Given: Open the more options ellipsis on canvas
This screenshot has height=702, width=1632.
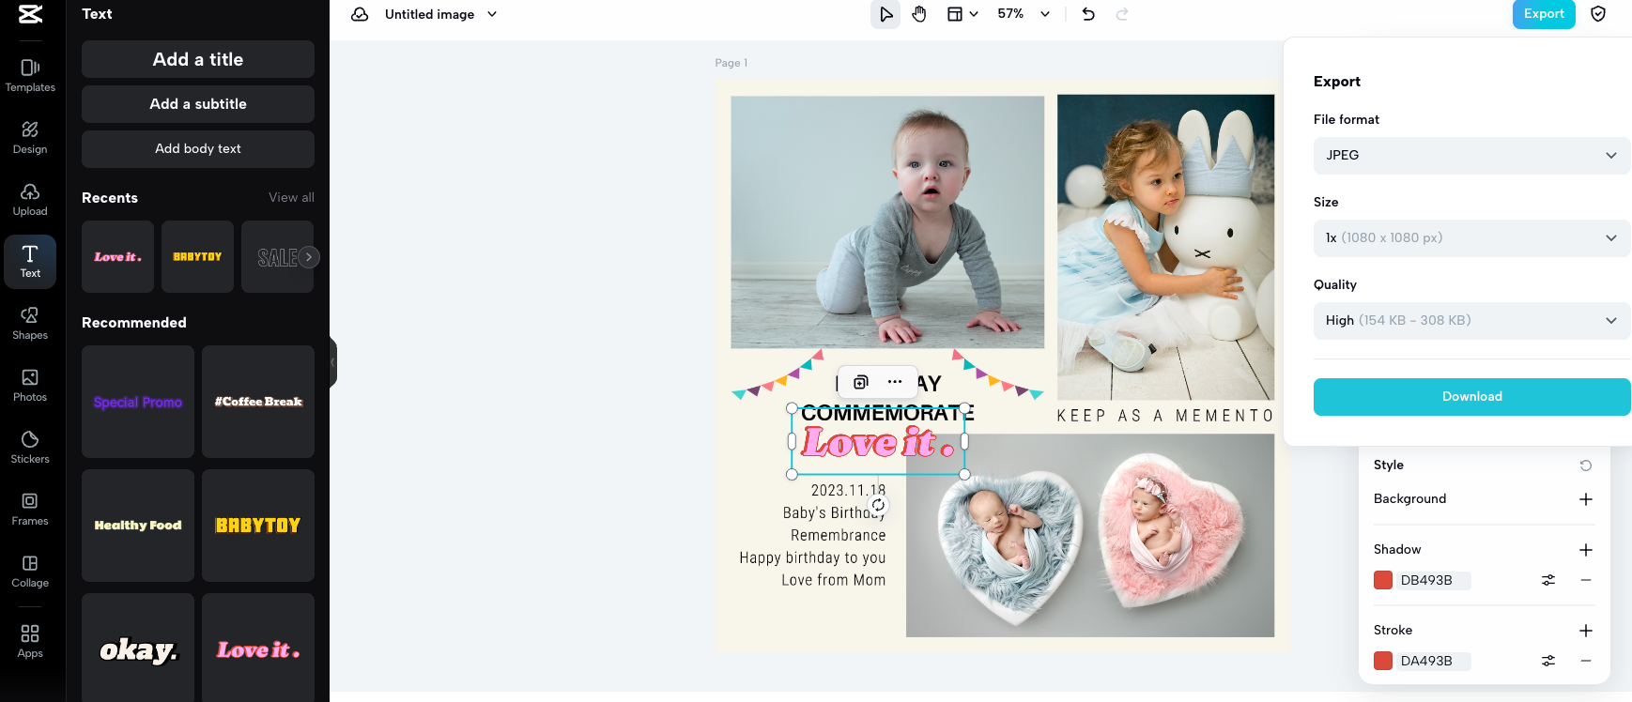Looking at the screenshot, I should [895, 382].
